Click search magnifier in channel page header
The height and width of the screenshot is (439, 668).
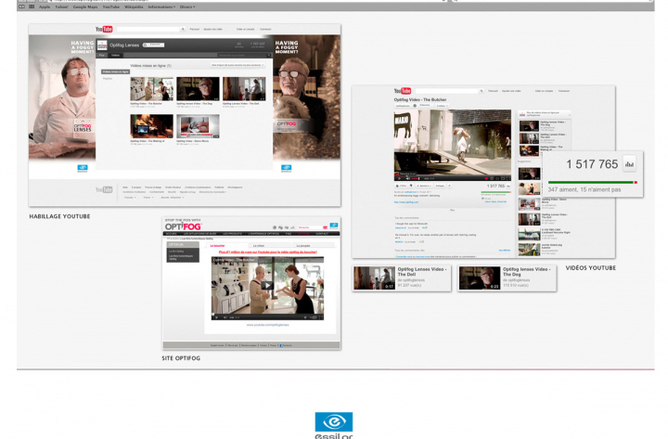click(x=183, y=30)
